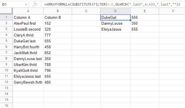
Task: Select cell HarryBot.fourth
Action: coord(28,47)
